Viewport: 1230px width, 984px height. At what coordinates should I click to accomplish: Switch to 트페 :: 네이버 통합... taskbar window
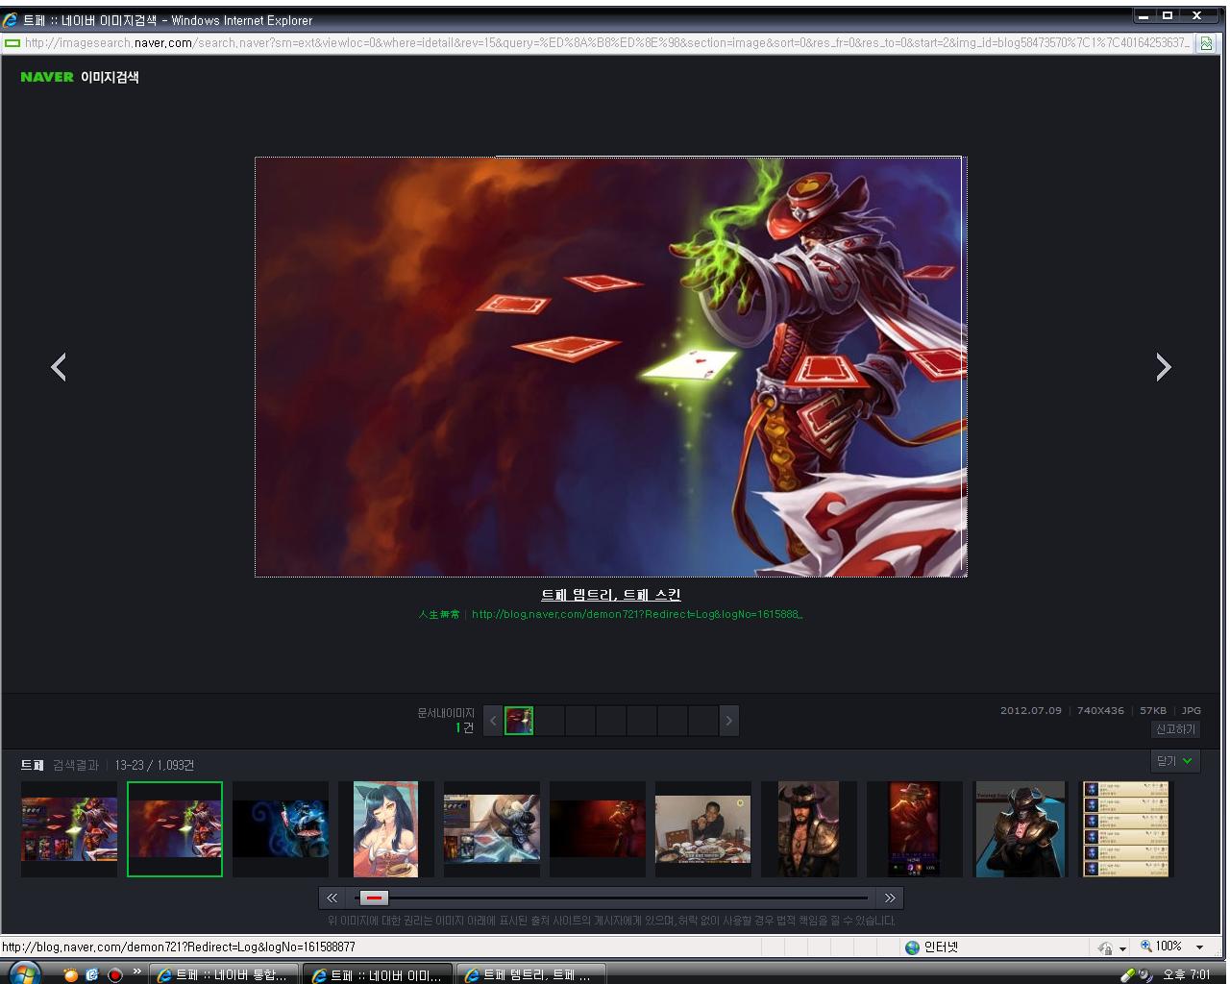click(223, 974)
